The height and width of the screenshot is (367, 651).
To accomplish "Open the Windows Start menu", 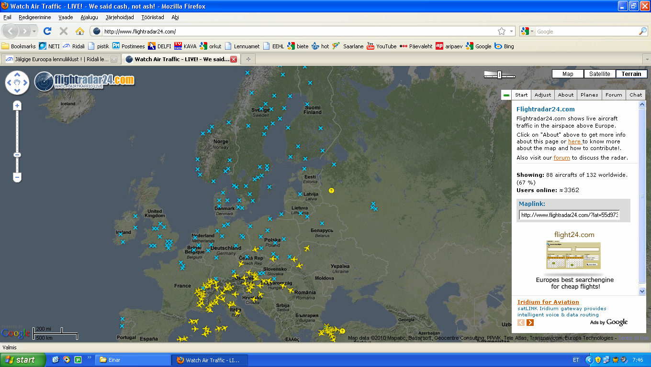I will click(23, 360).
